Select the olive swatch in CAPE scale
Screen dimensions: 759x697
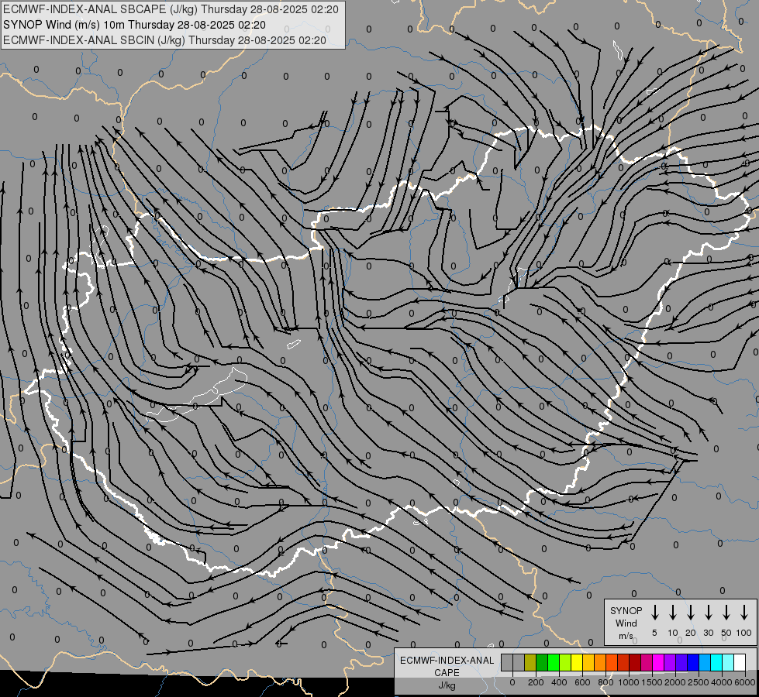tap(530, 662)
